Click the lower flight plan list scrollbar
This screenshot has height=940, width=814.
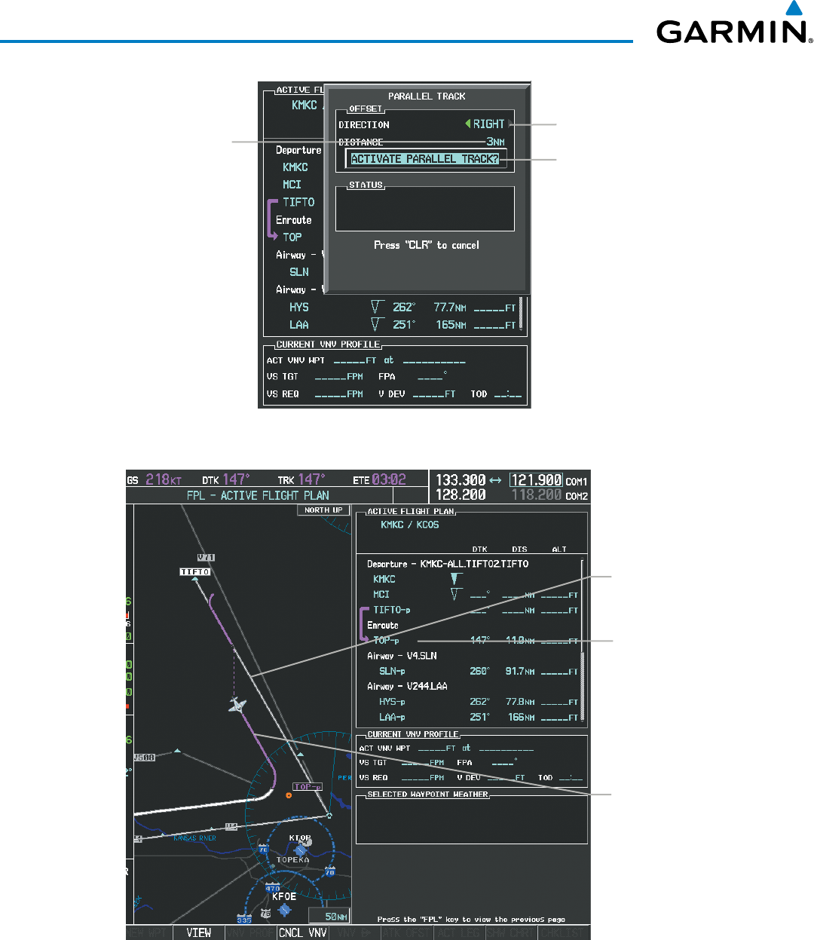583,641
